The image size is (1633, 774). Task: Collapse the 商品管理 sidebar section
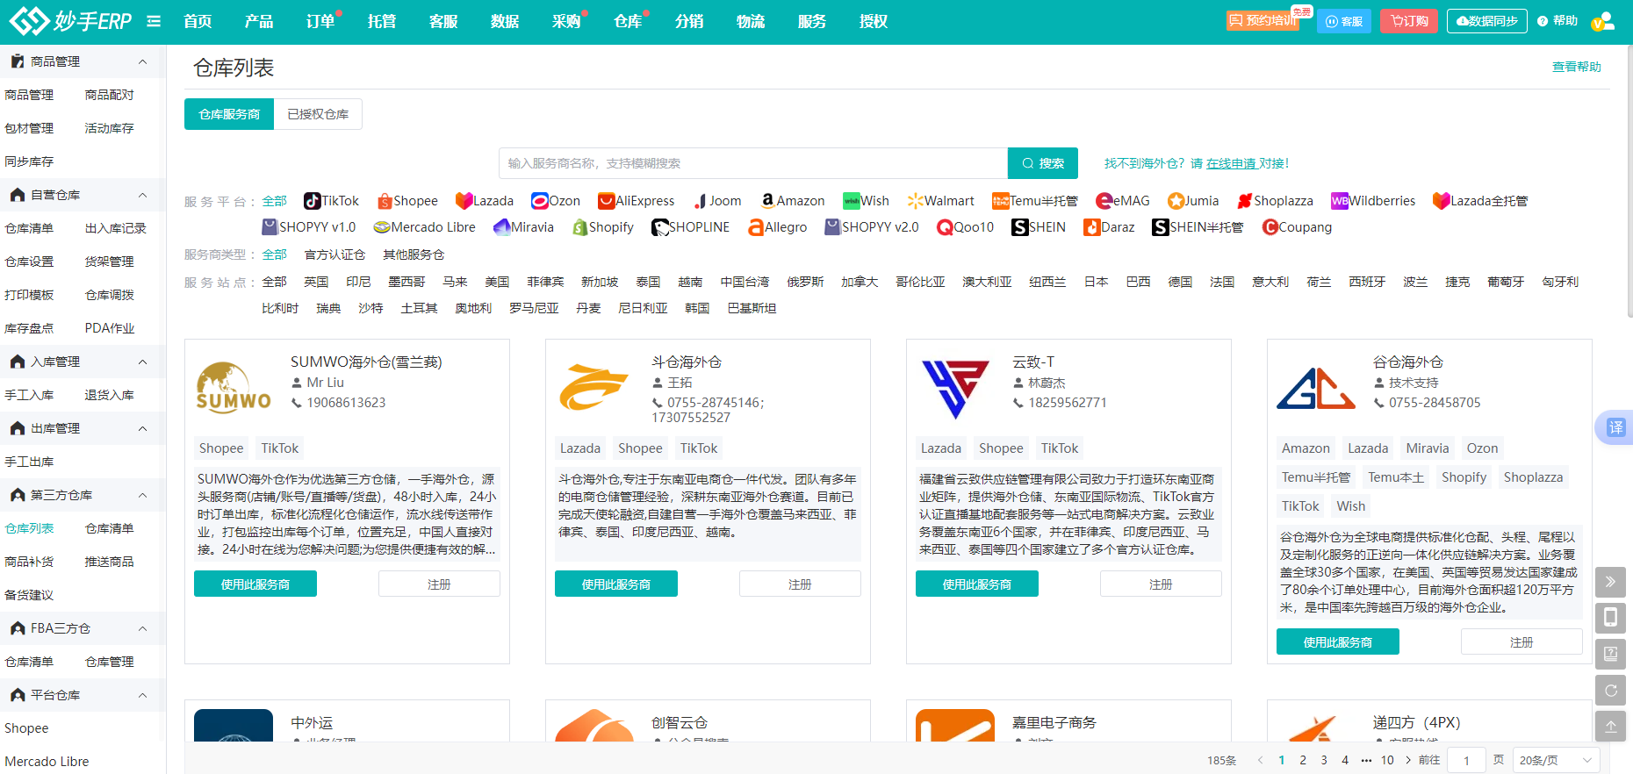(x=142, y=61)
